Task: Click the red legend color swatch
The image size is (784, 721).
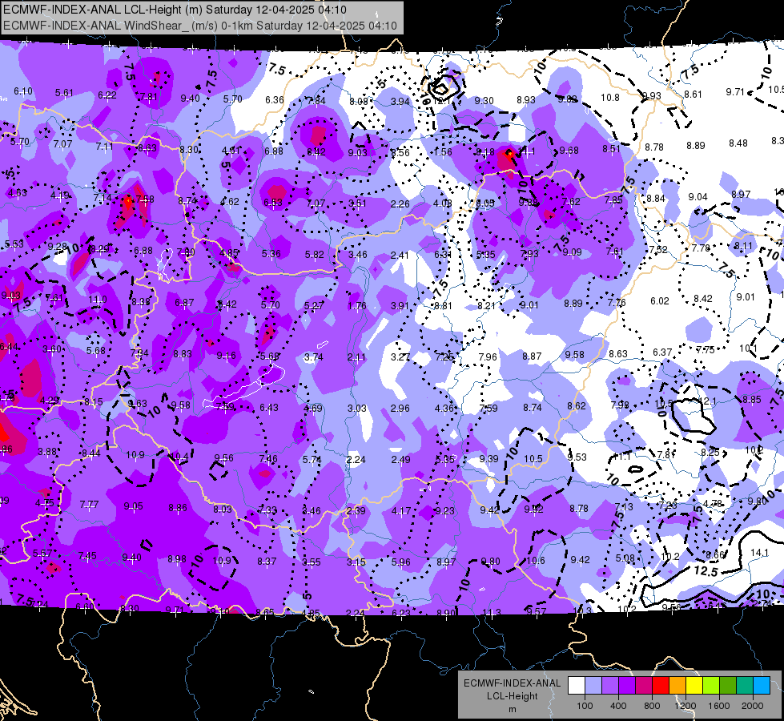Action: 661,686
